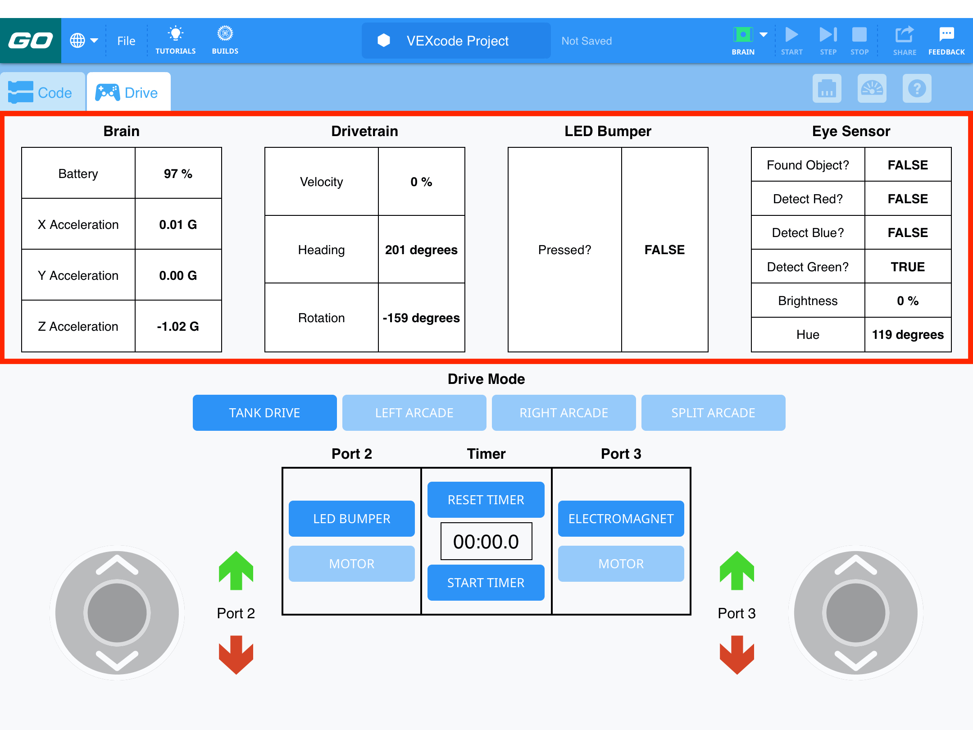The image size is (973, 730).
Task: Open the Tutorials panel
Action: coord(175,40)
